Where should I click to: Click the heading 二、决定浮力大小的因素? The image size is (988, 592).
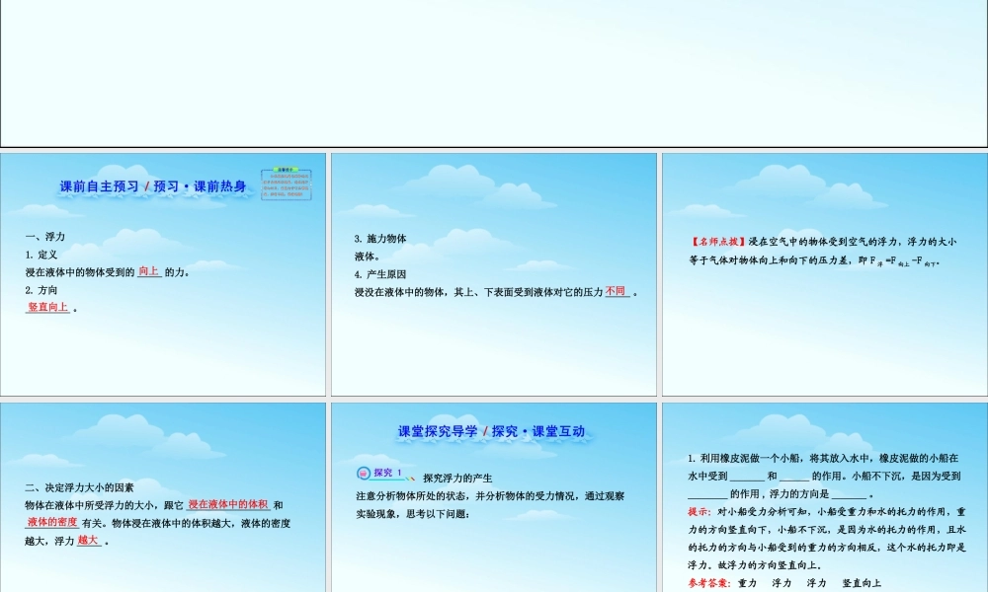point(79,486)
